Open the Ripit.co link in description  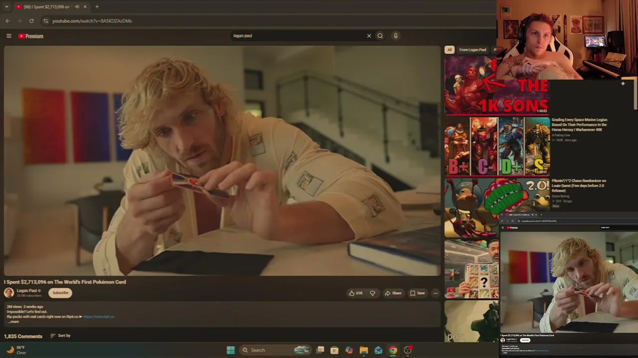tap(99, 317)
